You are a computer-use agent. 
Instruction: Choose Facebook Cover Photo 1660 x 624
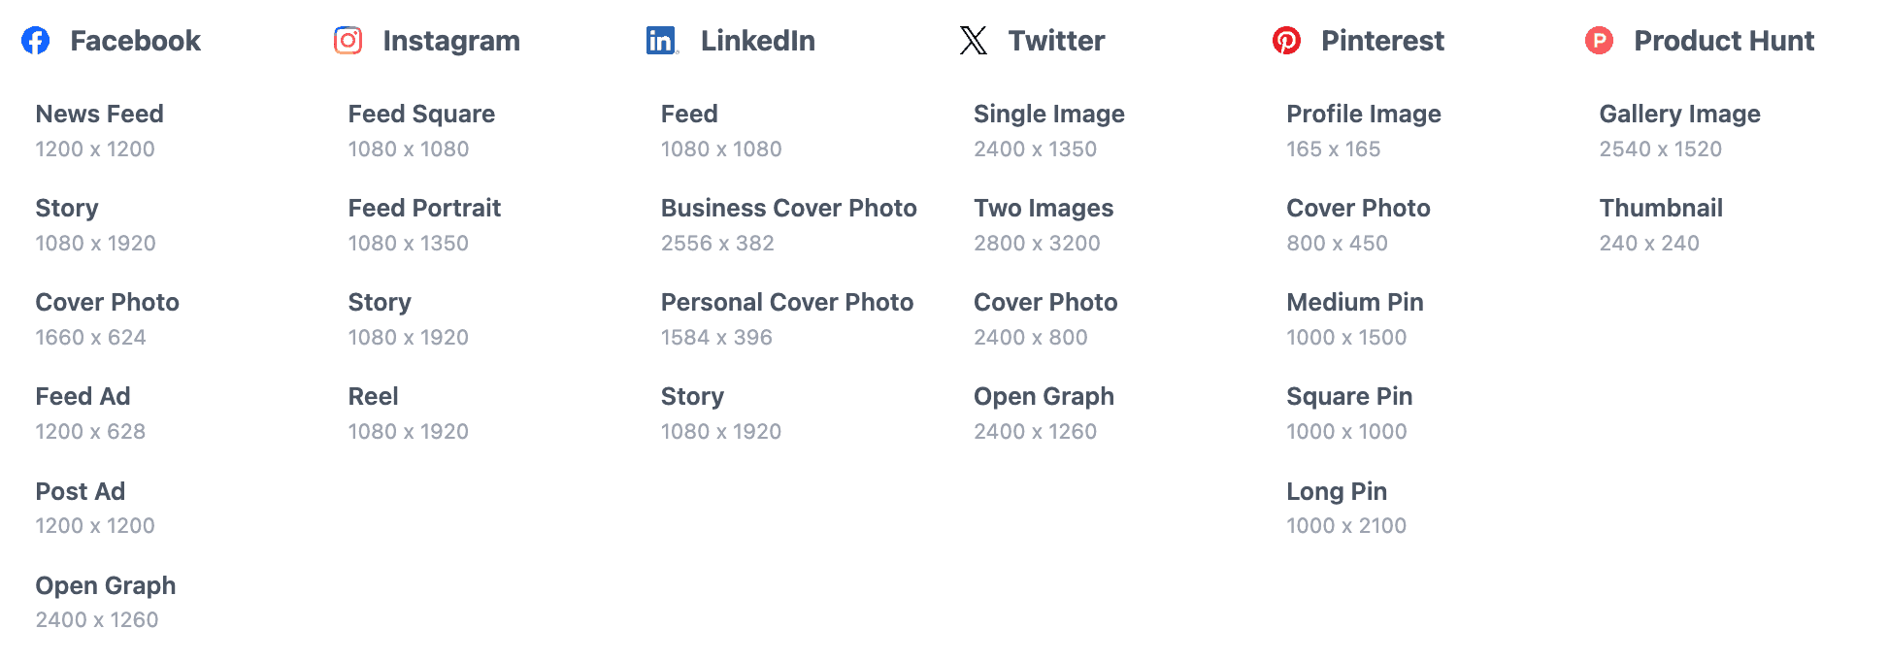point(107,318)
